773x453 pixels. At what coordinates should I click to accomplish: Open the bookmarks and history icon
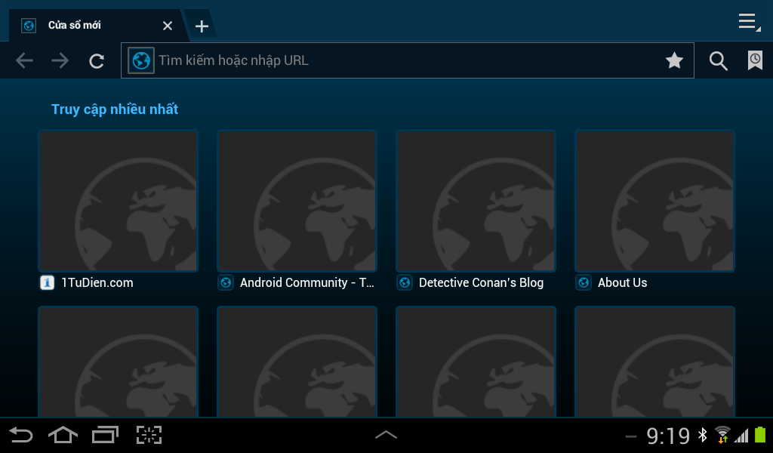[x=755, y=60]
